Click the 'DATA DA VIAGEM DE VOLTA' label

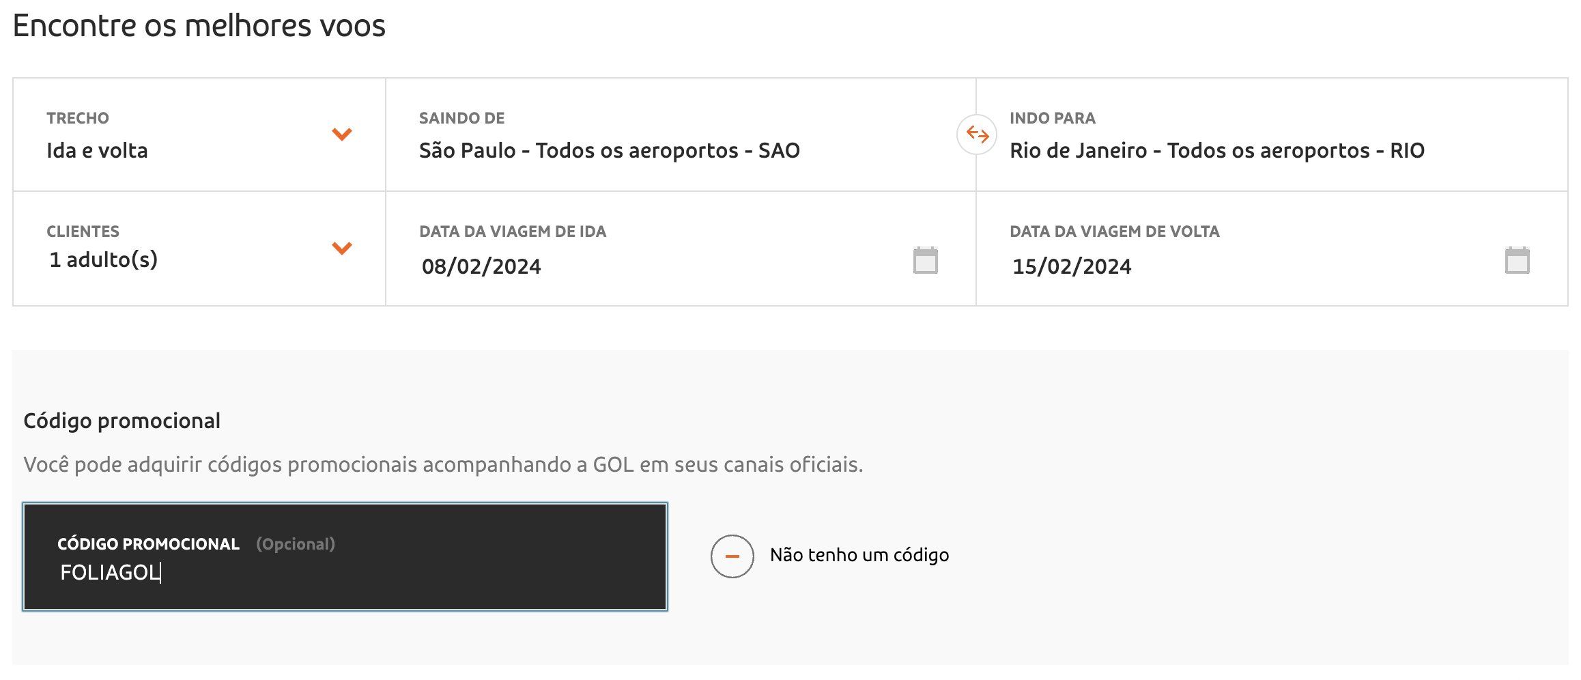point(1115,231)
